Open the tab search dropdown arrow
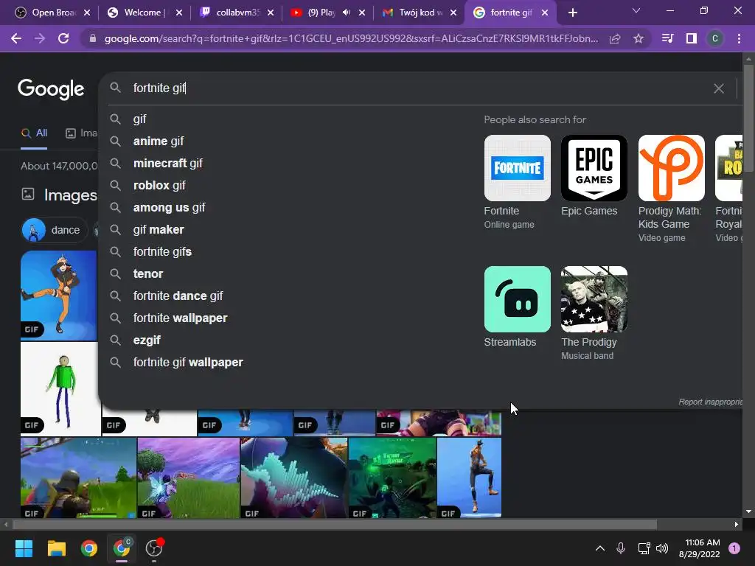The height and width of the screenshot is (566, 755). [x=636, y=10]
